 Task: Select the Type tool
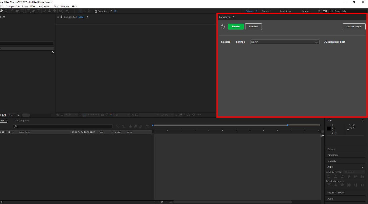click(x=38, y=11)
